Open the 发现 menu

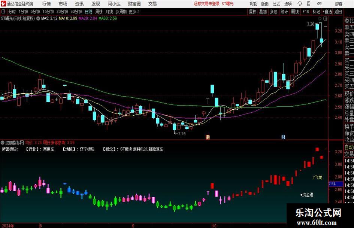[x=96, y=4]
